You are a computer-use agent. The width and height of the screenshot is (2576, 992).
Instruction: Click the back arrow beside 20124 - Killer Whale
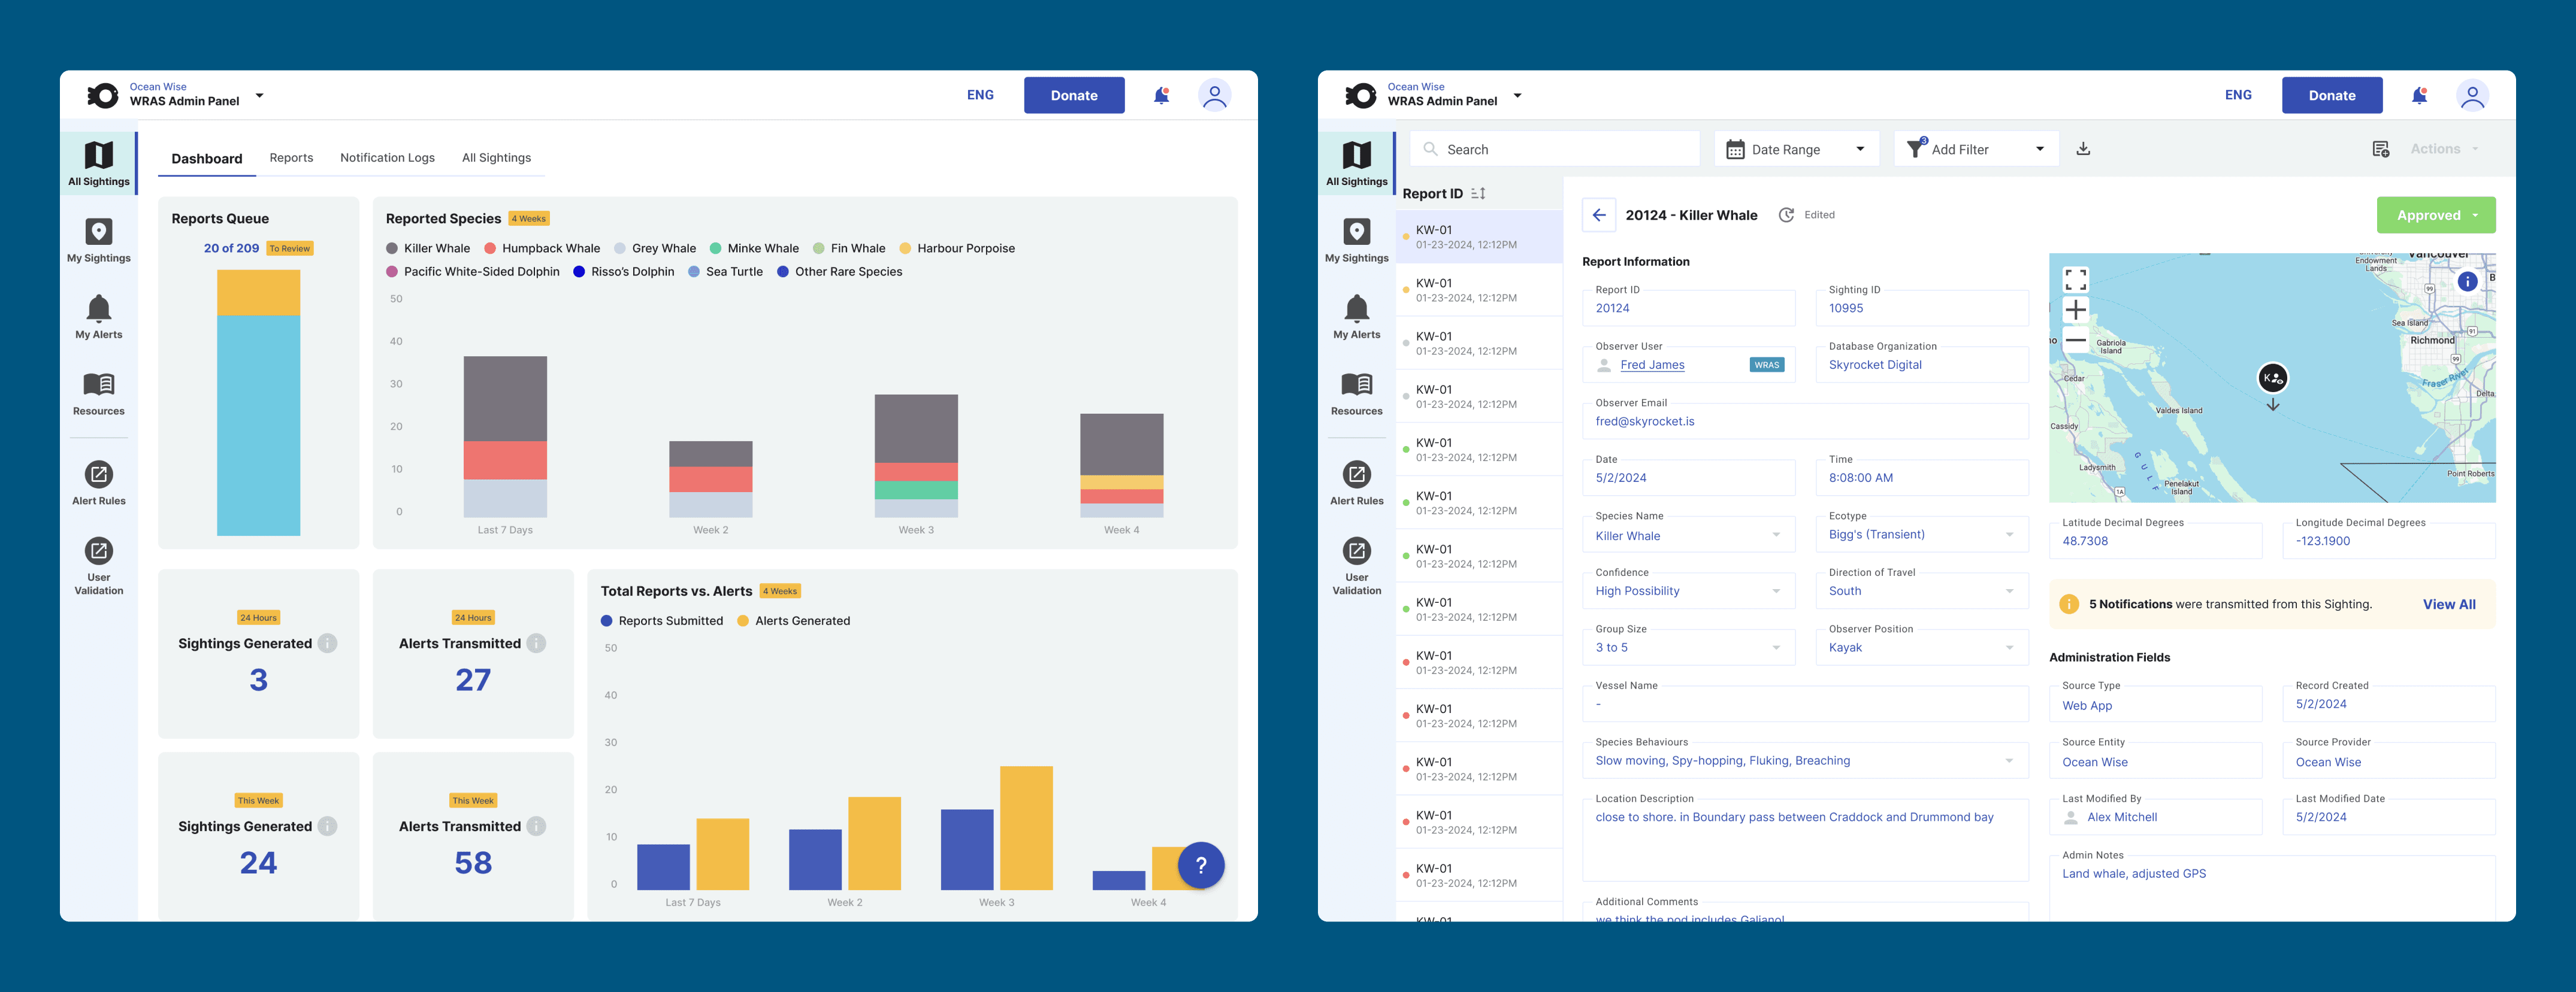(1599, 215)
